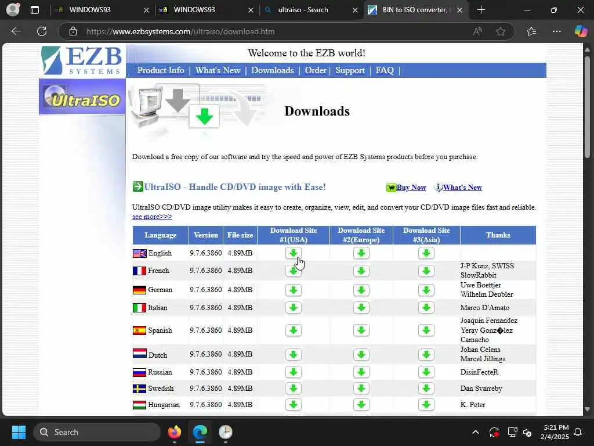
Task: Open a new browser tab
Action: pos(481,10)
